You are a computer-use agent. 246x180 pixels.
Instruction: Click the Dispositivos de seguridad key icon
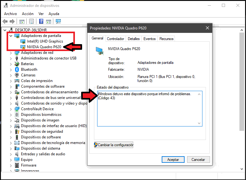point(17,131)
